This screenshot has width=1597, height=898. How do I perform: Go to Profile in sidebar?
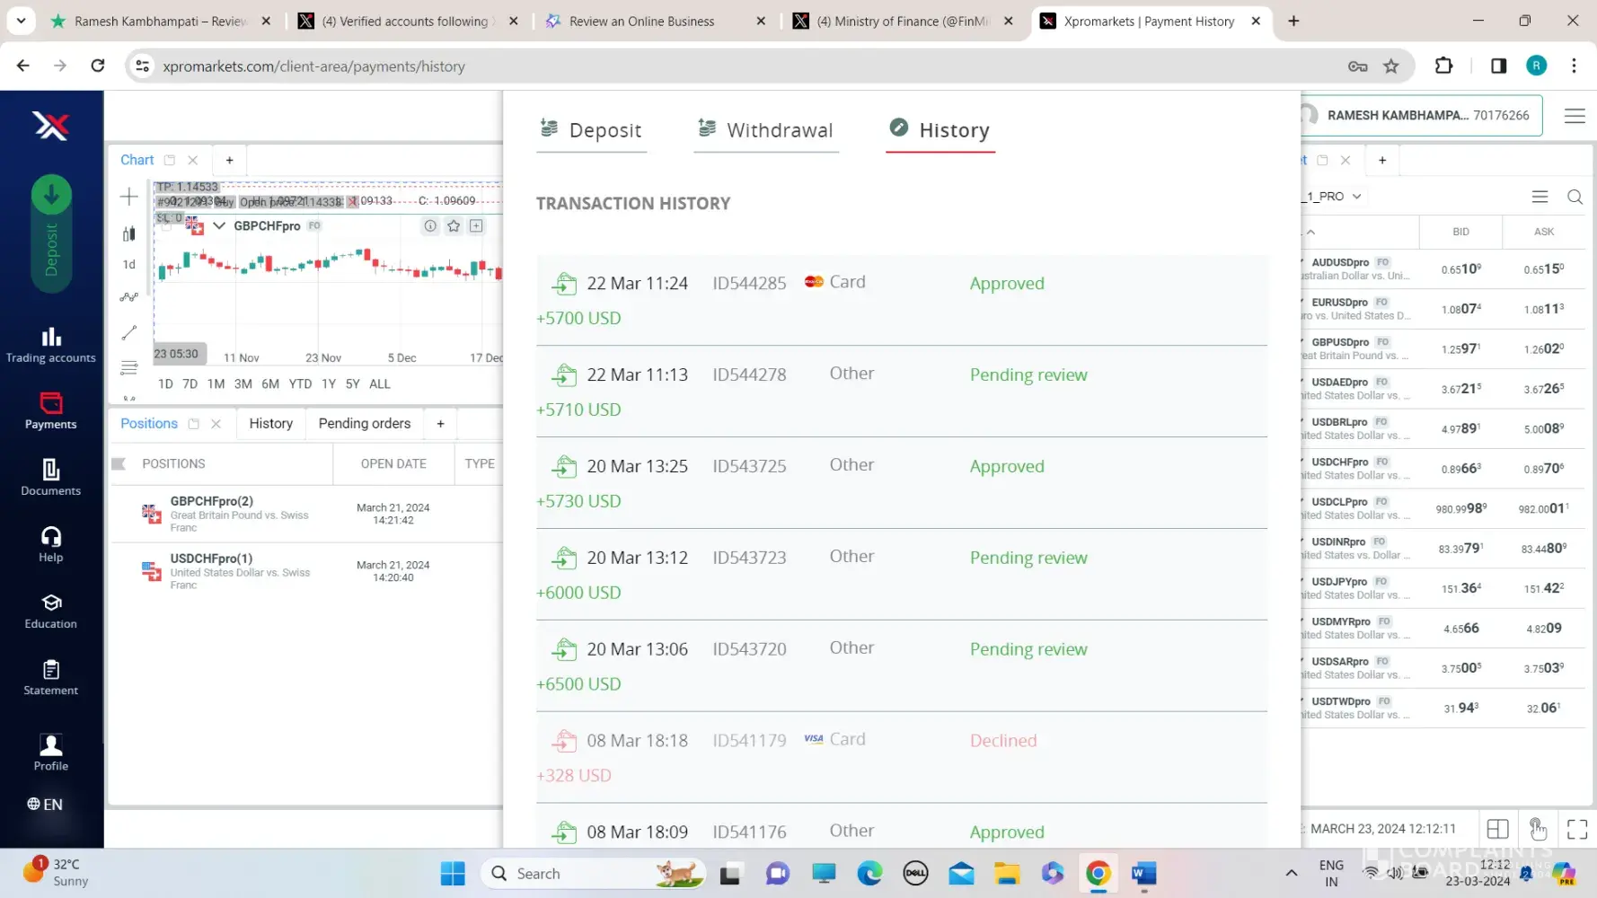click(50, 752)
